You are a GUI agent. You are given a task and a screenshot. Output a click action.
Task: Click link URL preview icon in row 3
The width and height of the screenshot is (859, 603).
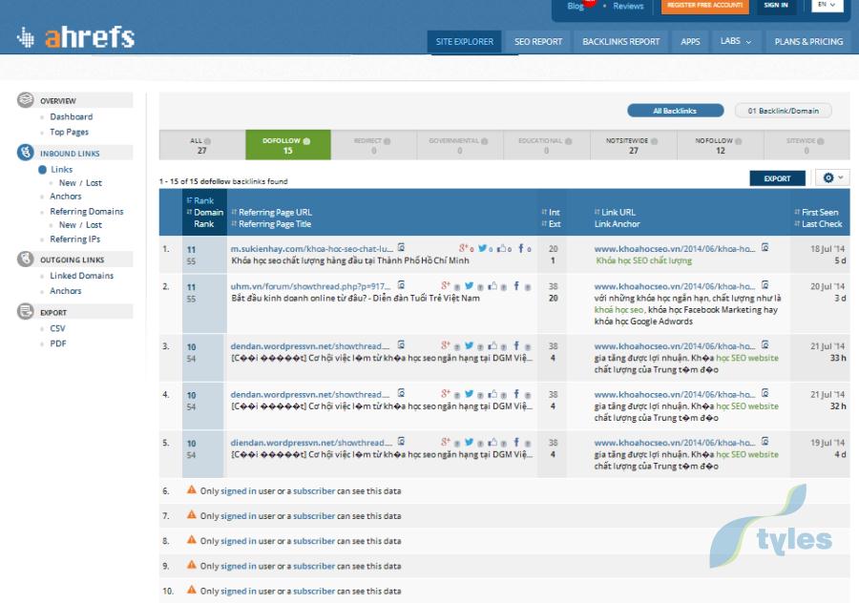pyautogui.click(x=765, y=345)
